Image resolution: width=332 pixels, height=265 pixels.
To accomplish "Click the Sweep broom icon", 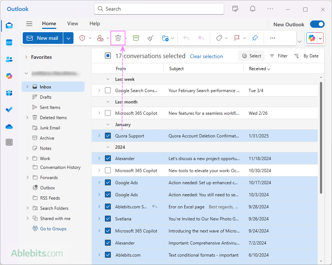I will 151,38.
